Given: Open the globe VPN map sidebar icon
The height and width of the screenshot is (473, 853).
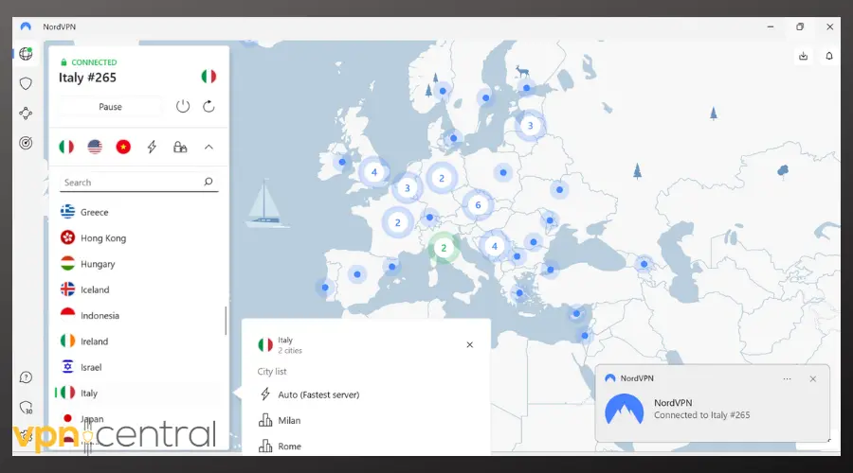Looking at the screenshot, I should coord(26,54).
